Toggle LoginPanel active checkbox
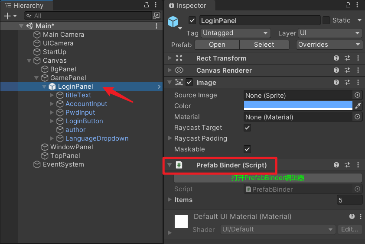Screen dimensions: 365x244 click(192, 20)
